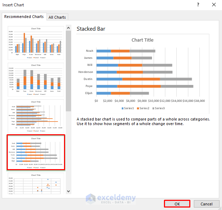Close the Insert Chart dialog
This screenshot has height=210, width=222.
coord(214,5)
